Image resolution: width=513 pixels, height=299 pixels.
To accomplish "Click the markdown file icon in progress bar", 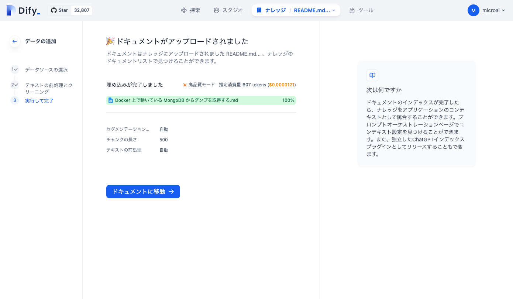I will tap(111, 100).
